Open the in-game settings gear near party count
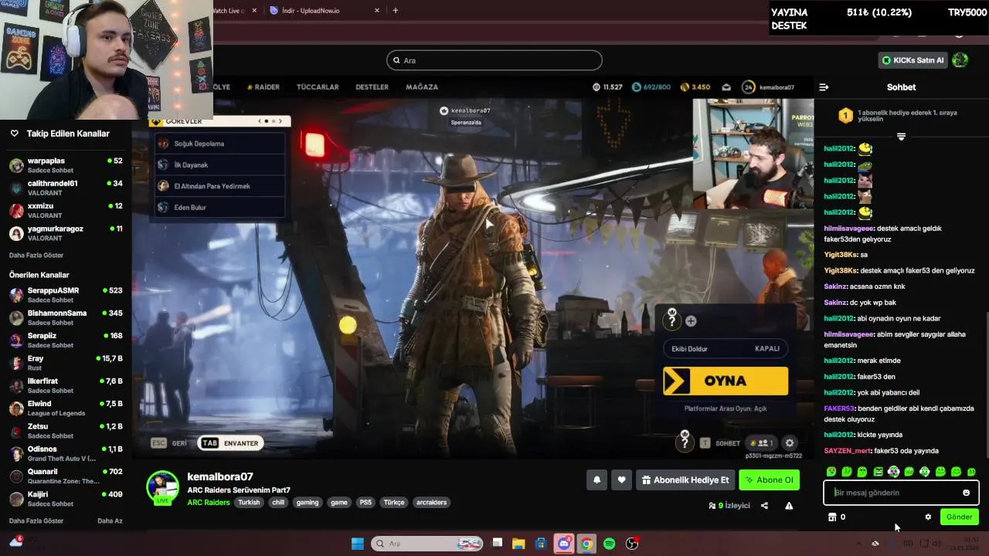Viewport: 989px width, 556px height. tap(789, 443)
